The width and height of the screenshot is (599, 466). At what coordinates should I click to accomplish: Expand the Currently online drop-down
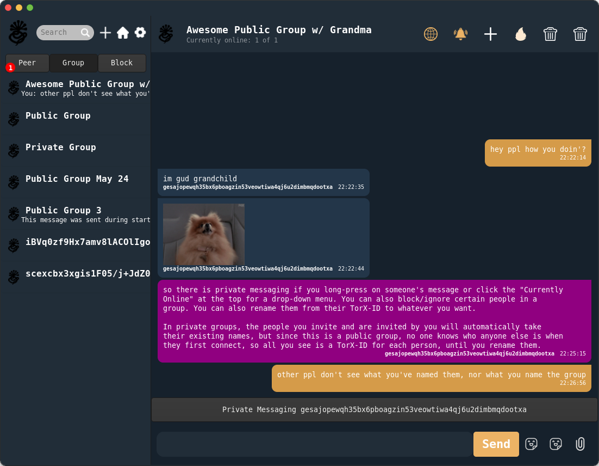click(232, 40)
